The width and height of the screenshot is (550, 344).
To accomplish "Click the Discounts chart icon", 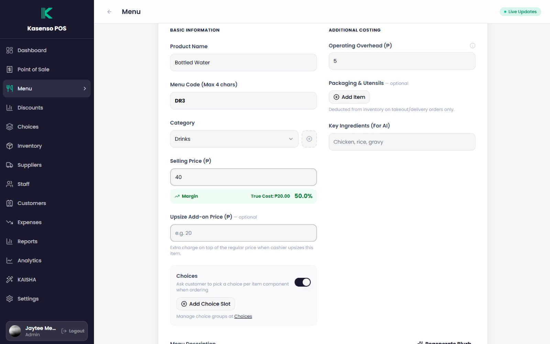I will 10,108.
